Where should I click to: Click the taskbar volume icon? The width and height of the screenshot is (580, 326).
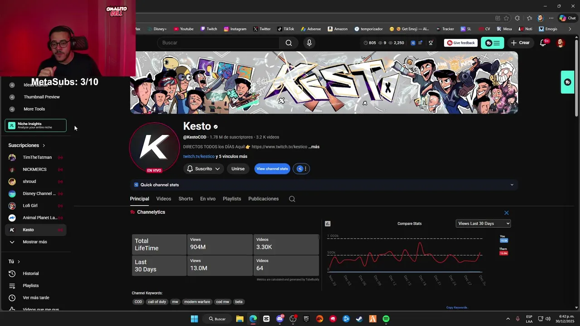[548, 319]
